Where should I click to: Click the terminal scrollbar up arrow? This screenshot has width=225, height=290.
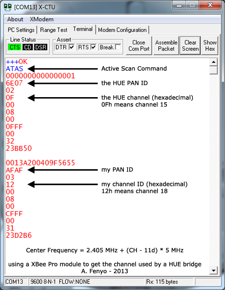click(x=214, y=62)
